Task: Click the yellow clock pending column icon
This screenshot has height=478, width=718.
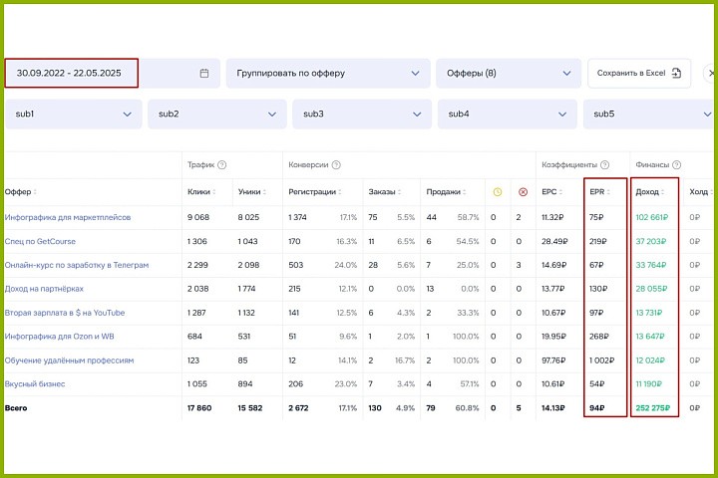Action: coord(498,192)
